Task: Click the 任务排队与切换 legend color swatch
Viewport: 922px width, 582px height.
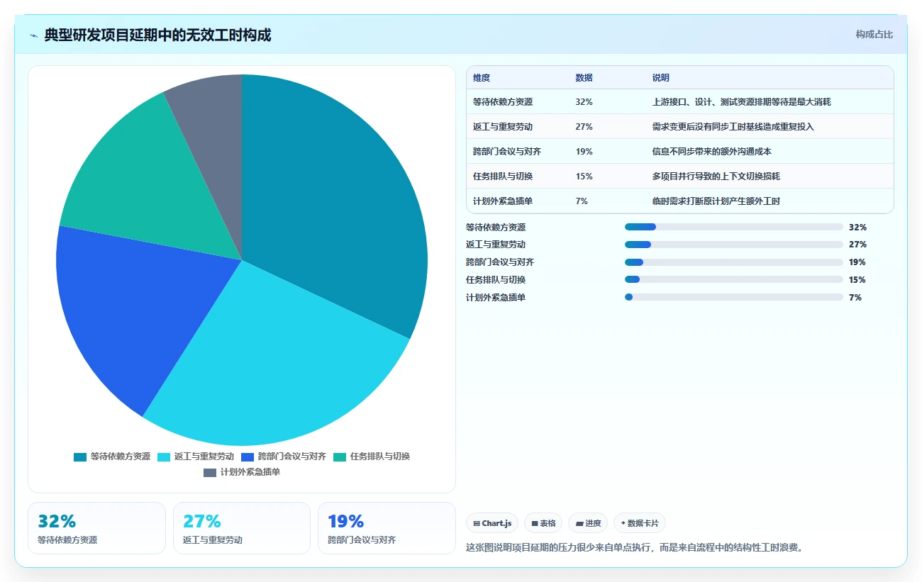Action: pyautogui.click(x=340, y=457)
